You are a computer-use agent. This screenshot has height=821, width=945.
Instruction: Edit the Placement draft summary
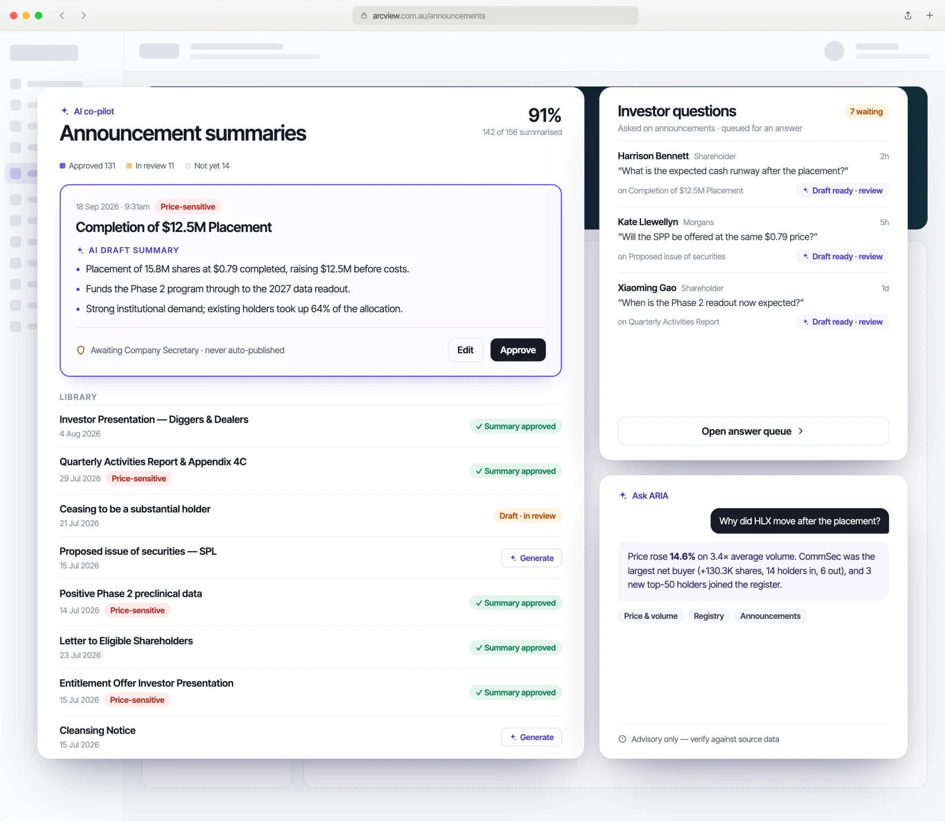click(465, 350)
